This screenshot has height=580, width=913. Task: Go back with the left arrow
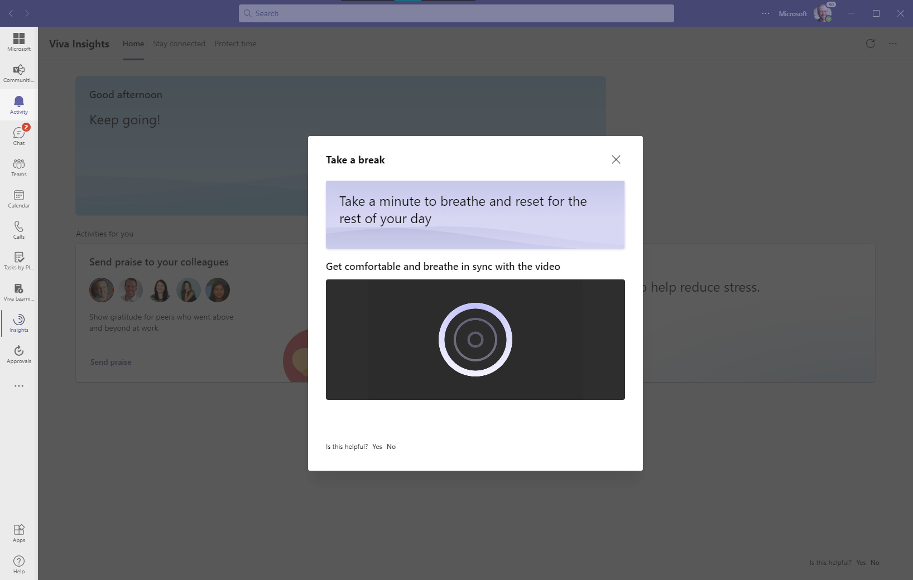coord(11,13)
